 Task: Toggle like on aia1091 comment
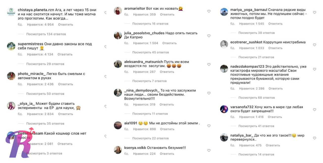[209, 126]
